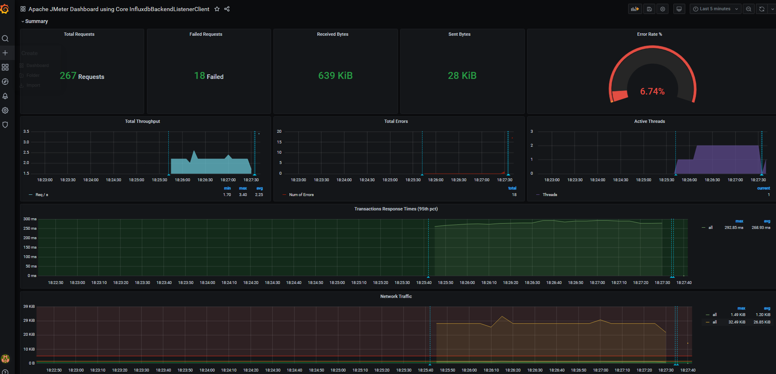Click the Grafana logo home icon
Viewport: 776px width, 374px height.
(x=5, y=9)
